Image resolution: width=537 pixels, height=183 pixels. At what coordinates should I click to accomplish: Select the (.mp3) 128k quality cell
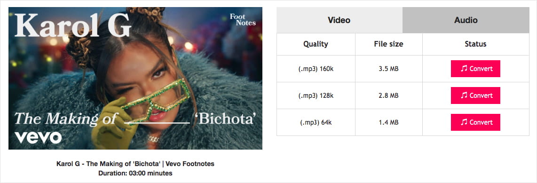click(316, 95)
